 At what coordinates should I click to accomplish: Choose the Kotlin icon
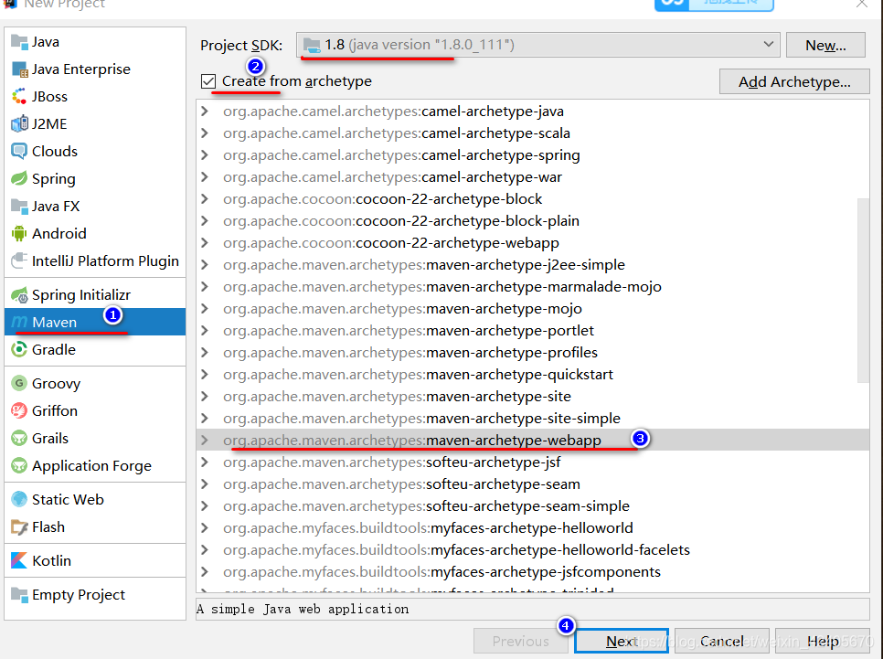tap(19, 560)
